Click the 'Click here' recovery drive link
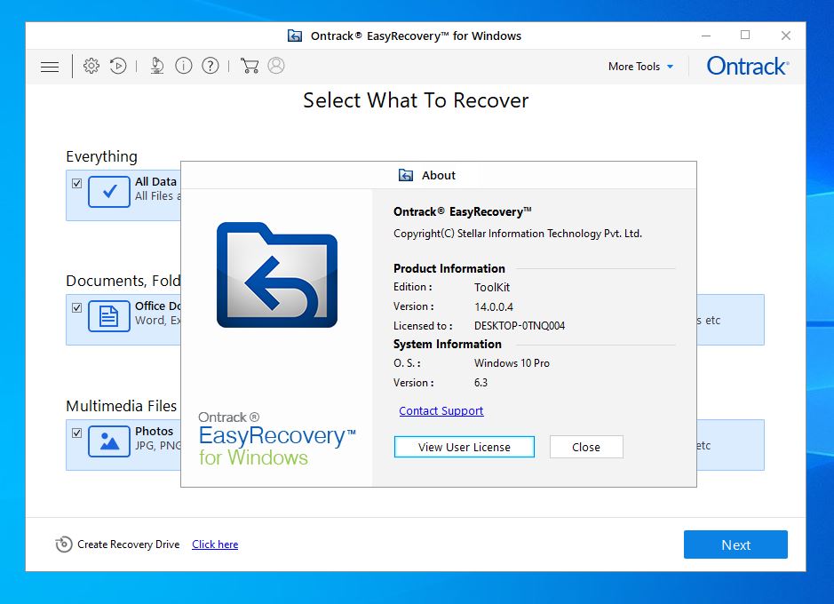 click(x=215, y=544)
